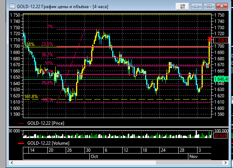Click the red line swatch beside Volume legend
Screen dimensions: 233x168
21,144
